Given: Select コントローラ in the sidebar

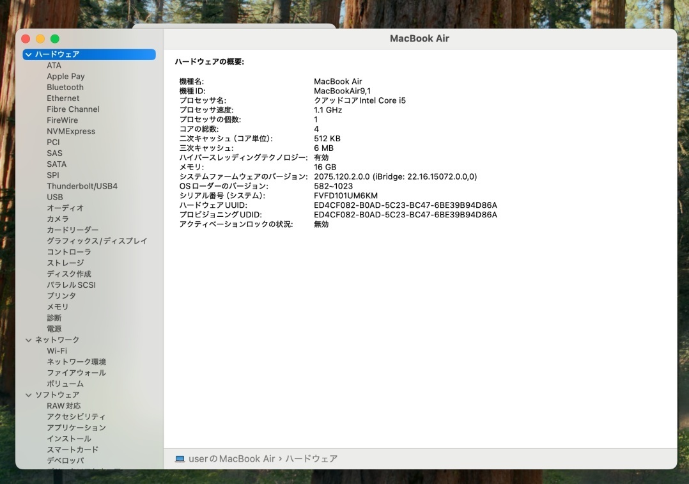Looking at the screenshot, I should click(x=69, y=252).
